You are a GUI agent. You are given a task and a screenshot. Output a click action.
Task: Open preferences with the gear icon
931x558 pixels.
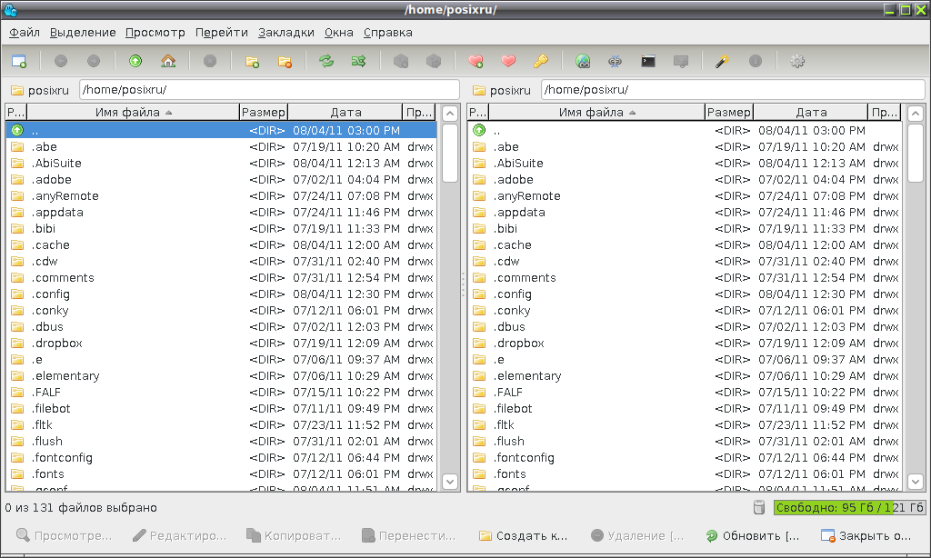click(x=796, y=61)
